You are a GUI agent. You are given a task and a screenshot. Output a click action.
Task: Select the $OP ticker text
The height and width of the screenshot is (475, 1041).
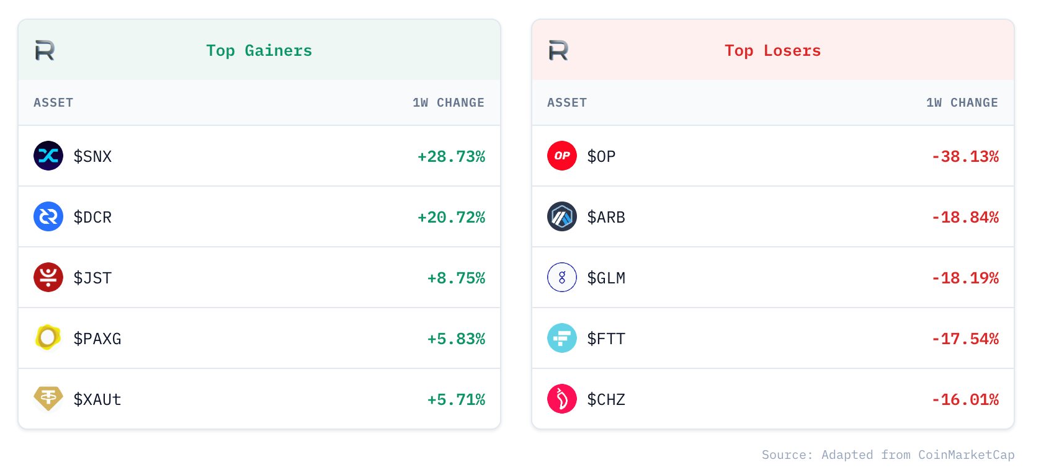[601, 156]
